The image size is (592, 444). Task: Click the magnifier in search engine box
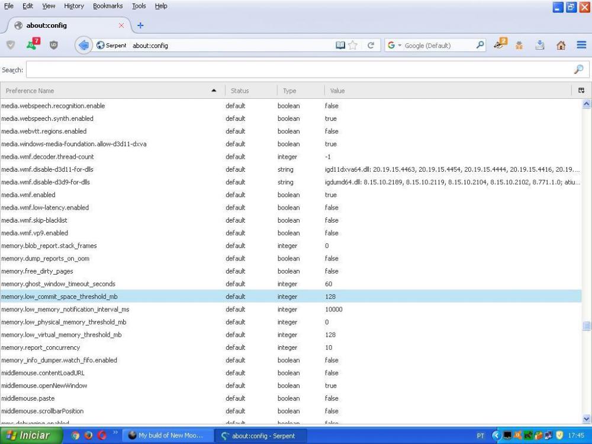480,45
